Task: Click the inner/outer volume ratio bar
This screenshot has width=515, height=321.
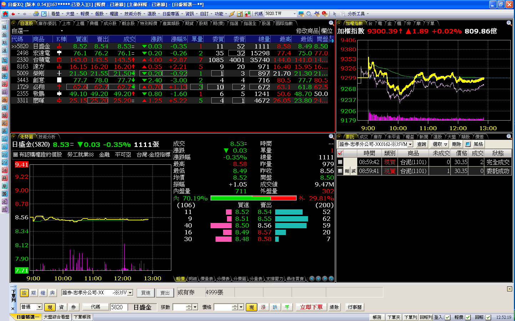Action: [x=253, y=198]
